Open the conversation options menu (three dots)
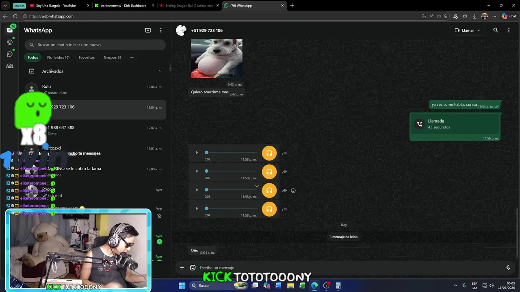 (x=509, y=30)
